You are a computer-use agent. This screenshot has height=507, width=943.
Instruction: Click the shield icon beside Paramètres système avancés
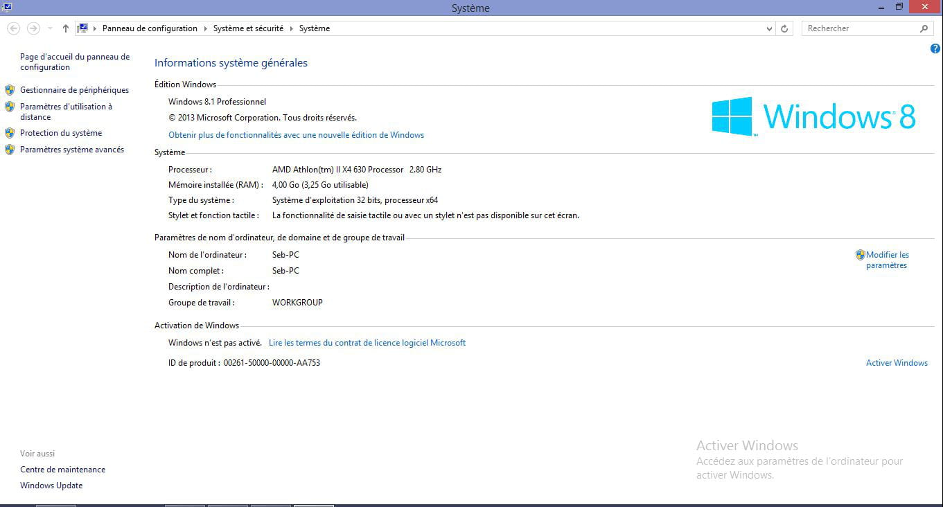(x=10, y=150)
